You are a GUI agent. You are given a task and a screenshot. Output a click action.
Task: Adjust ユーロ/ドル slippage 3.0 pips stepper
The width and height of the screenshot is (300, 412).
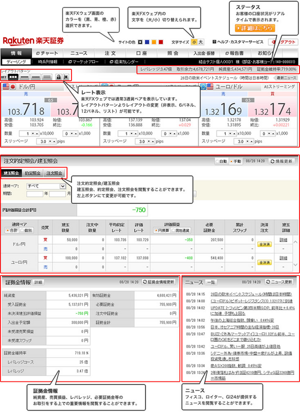[244, 141]
